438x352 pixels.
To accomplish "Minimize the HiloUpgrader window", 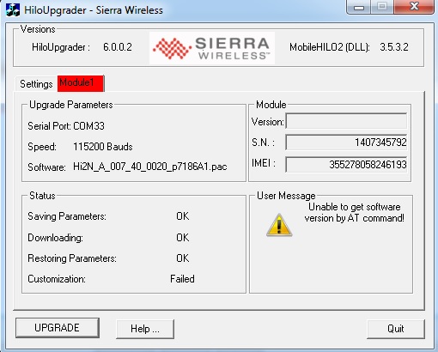I will [359, 7].
